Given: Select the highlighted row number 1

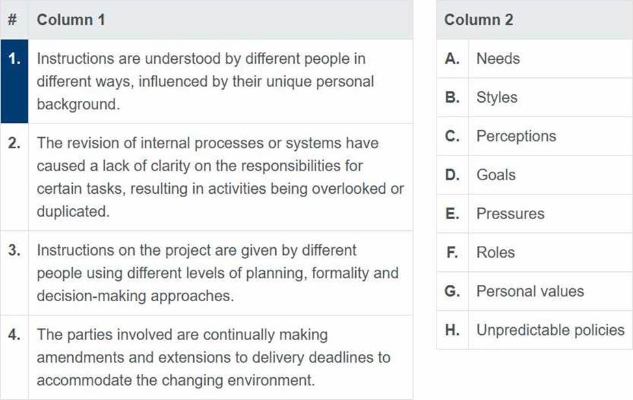Looking at the screenshot, I should click(14, 81).
